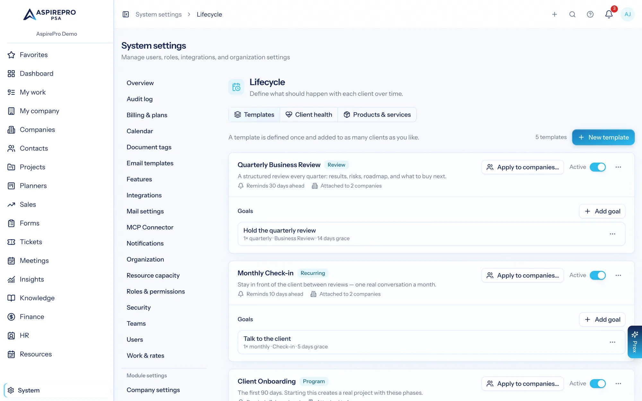Select System at sidebar bottom
The image size is (642, 401).
pyautogui.click(x=56, y=390)
